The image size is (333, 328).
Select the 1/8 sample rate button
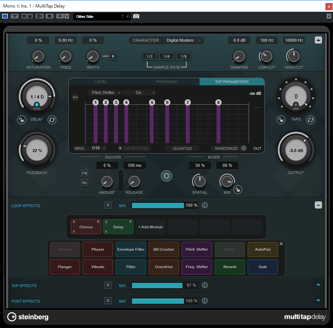coord(184,56)
